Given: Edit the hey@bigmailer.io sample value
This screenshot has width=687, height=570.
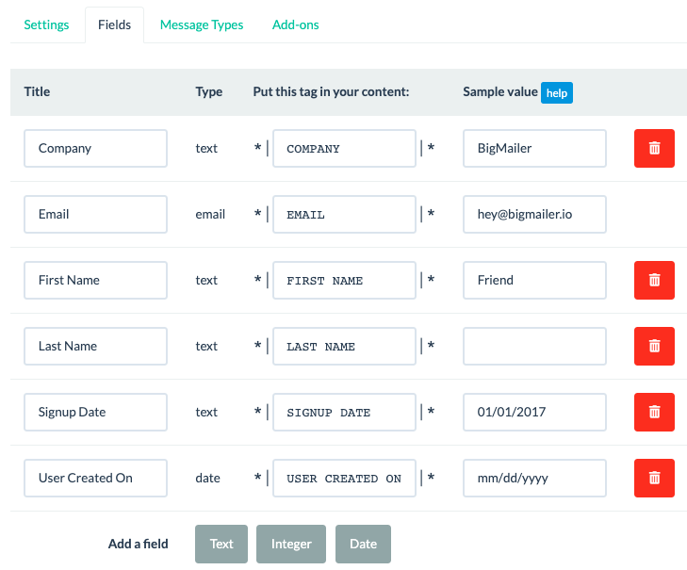Looking at the screenshot, I should [534, 214].
